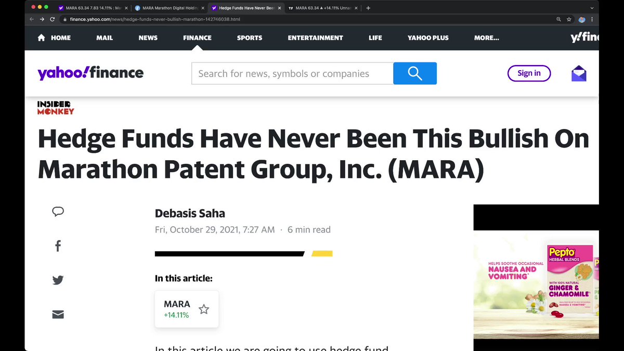Click the date 'Fri, October 29, 2021, 7:27 AM'
This screenshot has width=624, height=351.
215,229
